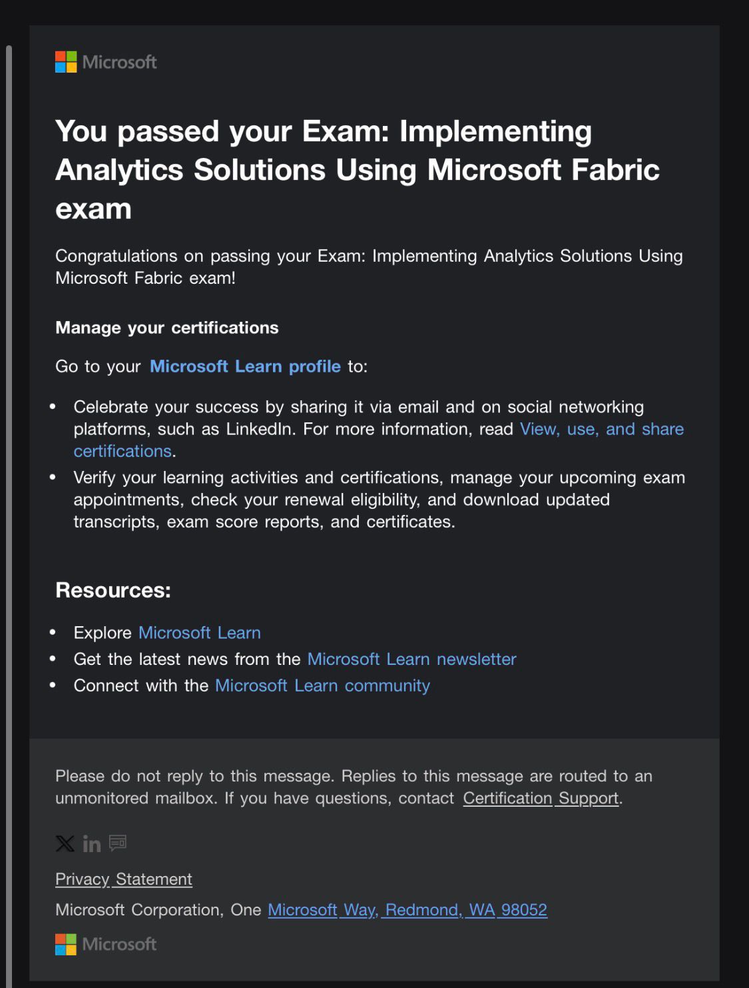Open the Microsoft Learn newsletter link
This screenshot has width=749, height=988.
[411, 660]
